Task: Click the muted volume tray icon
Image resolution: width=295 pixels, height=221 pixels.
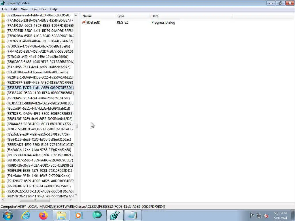Action: 266,216
